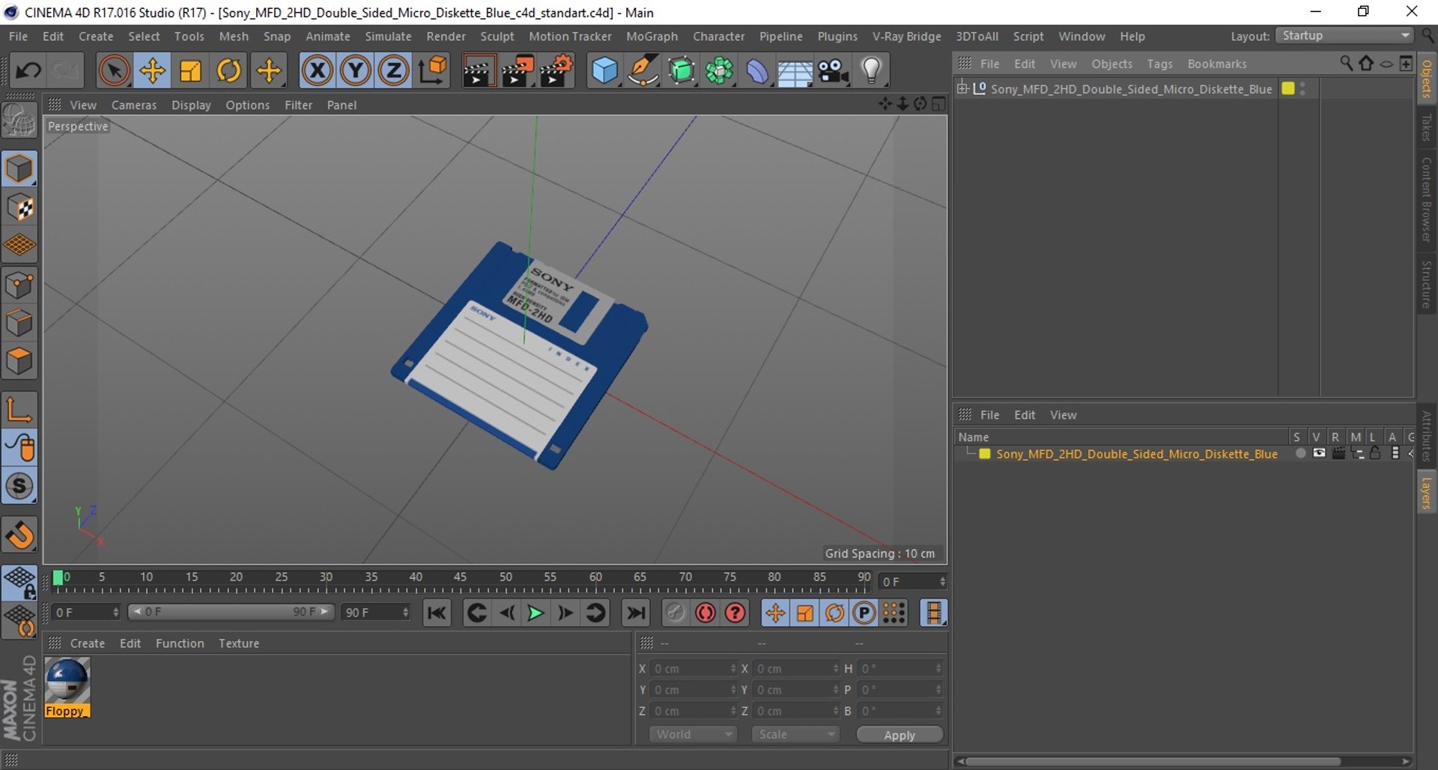Viewport: 1438px width, 770px height.
Task: Open the Layers side tab
Action: pos(1426,493)
